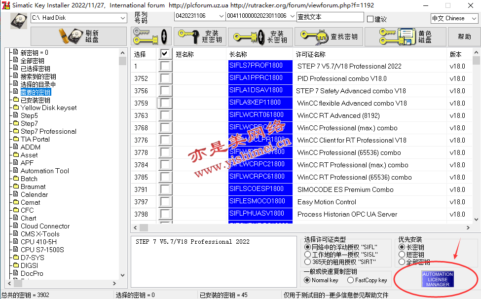Image resolution: width=481 pixels, height=299 pixels.
Task: Check the box for row 3752
Action: tap(165, 78)
